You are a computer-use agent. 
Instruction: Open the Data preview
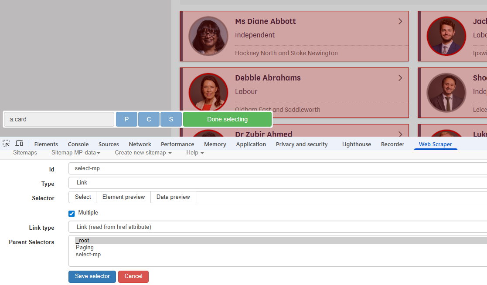(x=173, y=197)
